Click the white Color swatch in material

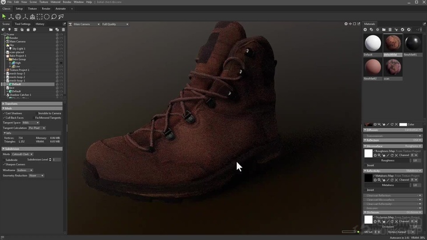(x=403, y=124)
